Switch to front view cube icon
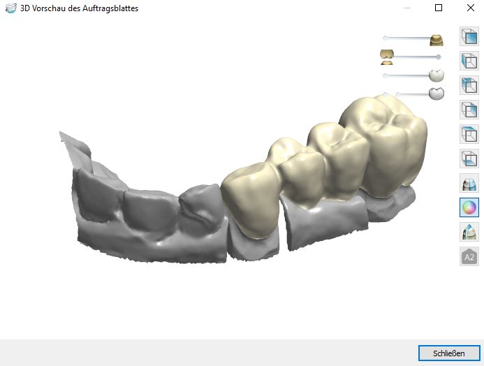 [469, 36]
